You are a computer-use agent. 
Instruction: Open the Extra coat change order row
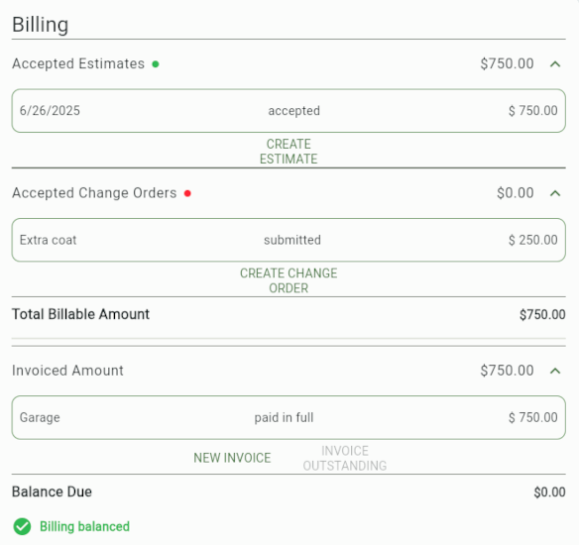click(x=289, y=240)
